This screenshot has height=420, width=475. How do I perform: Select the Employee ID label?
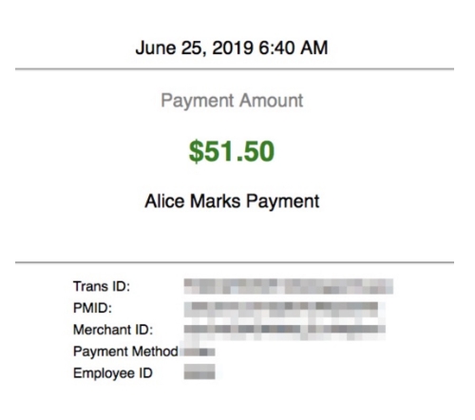(x=113, y=373)
